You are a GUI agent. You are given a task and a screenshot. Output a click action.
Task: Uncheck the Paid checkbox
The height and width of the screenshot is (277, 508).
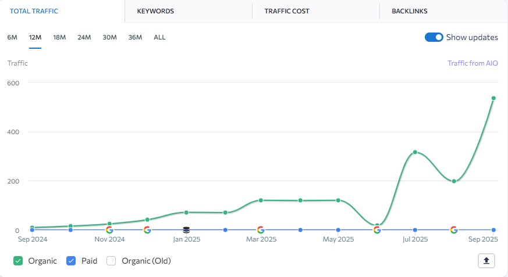pos(71,261)
